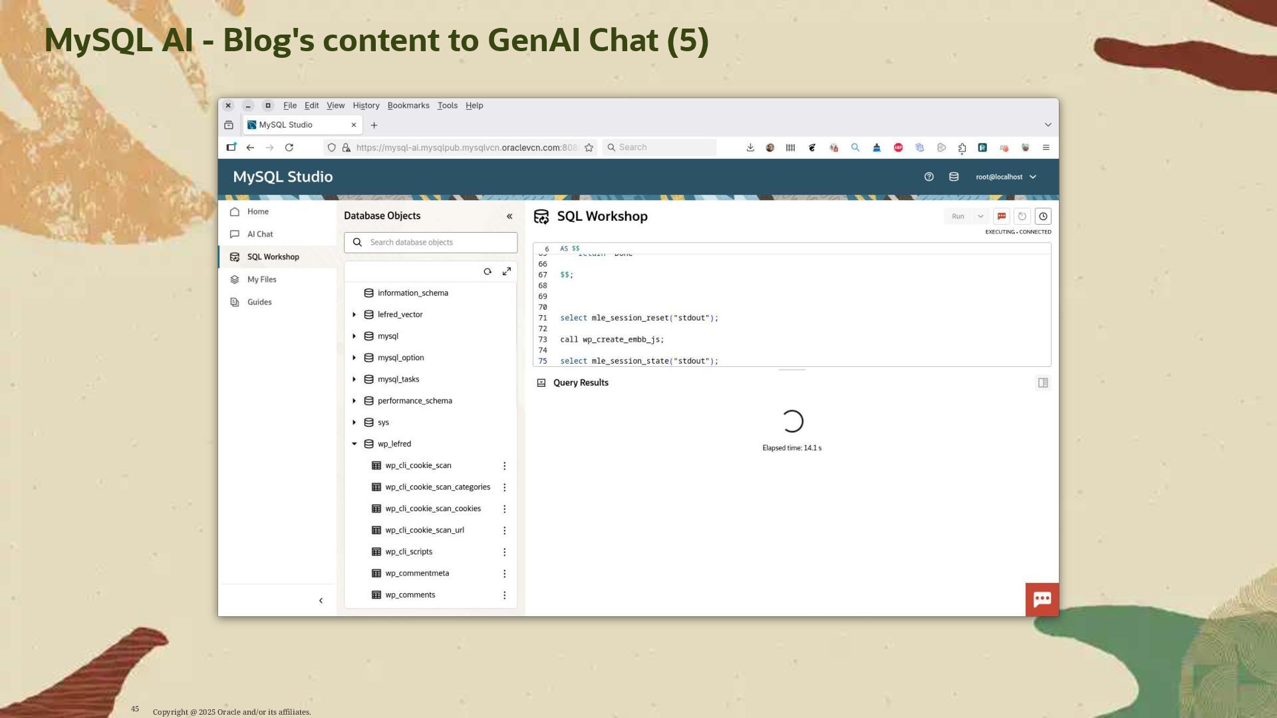Refresh the database objects list
Viewport: 1277px width, 718px height.
coord(488,271)
